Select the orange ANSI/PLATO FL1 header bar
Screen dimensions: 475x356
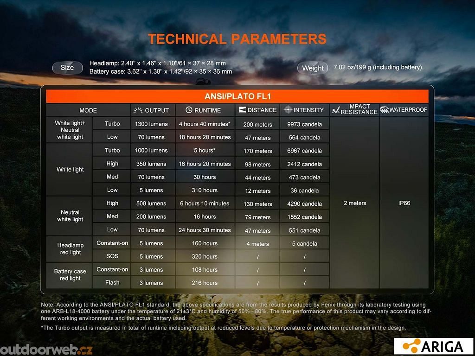pyautogui.click(x=237, y=96)
